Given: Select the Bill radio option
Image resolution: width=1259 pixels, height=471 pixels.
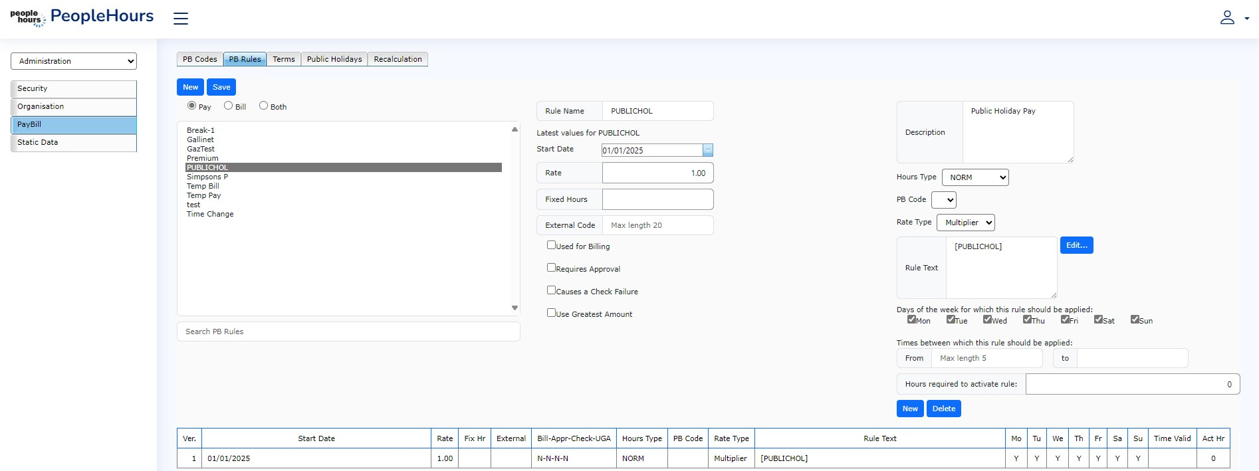Looking at the screenshot, I should pos(229,106).
